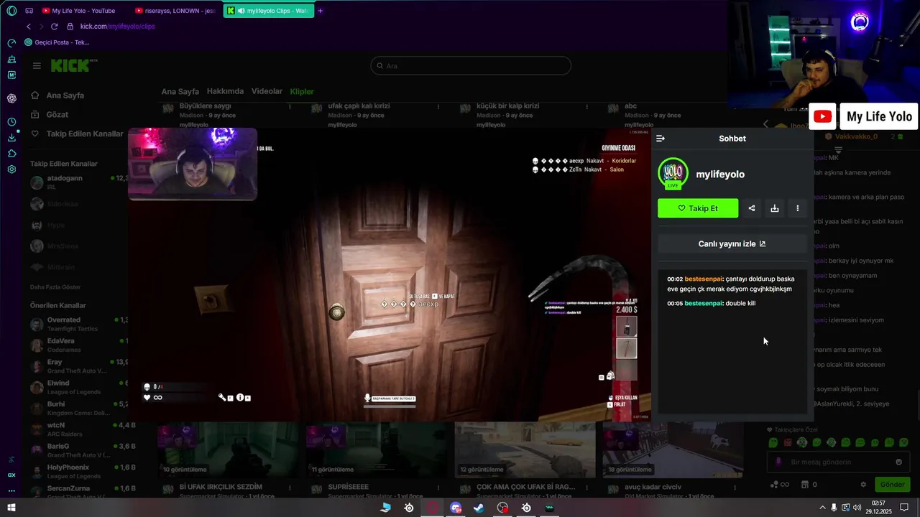
Task: Open Extensions cube icon in sidebar
Action: tap(11, 154)
